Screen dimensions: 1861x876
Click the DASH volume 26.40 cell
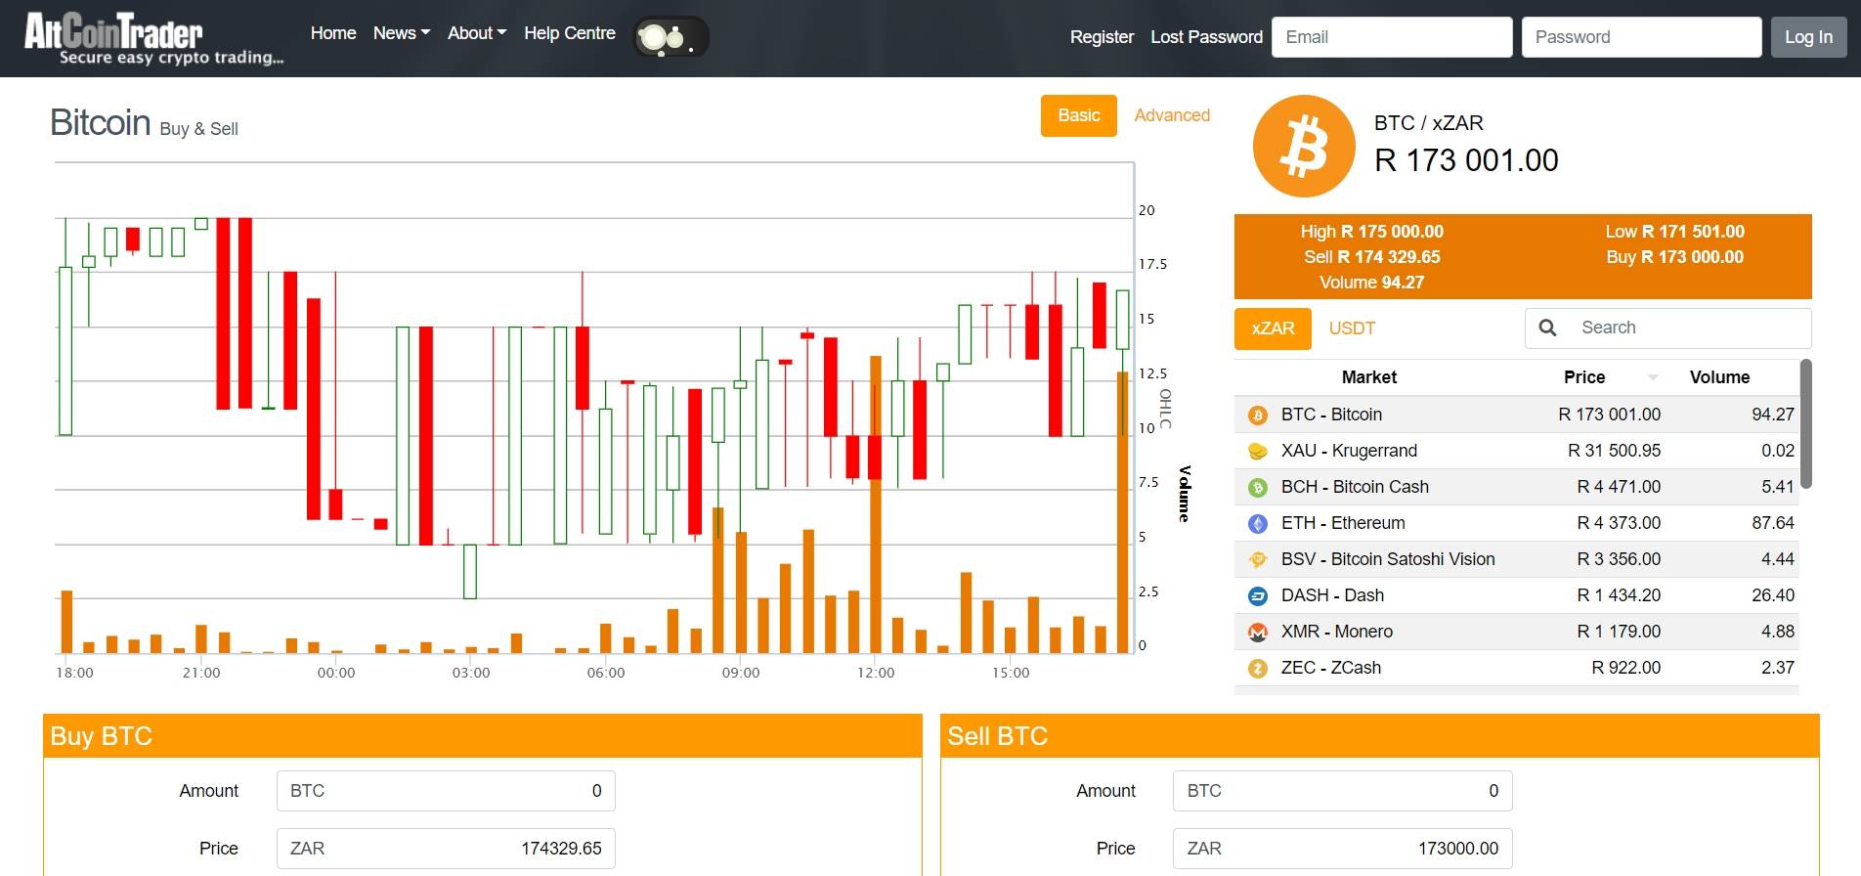point(1773,595)
